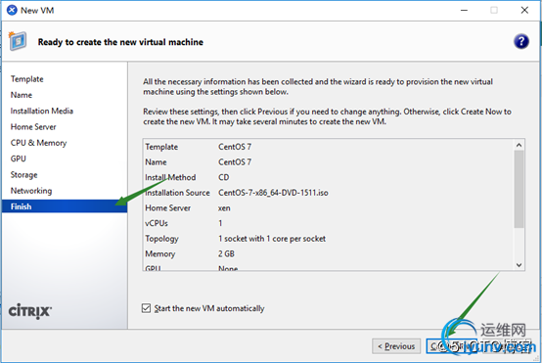The width and height of the screenshot is (542, 363).
Task: Open the GPU wizard step
Action: [19, 159]
